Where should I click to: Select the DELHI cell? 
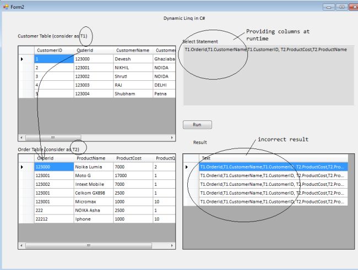[164, 85]
